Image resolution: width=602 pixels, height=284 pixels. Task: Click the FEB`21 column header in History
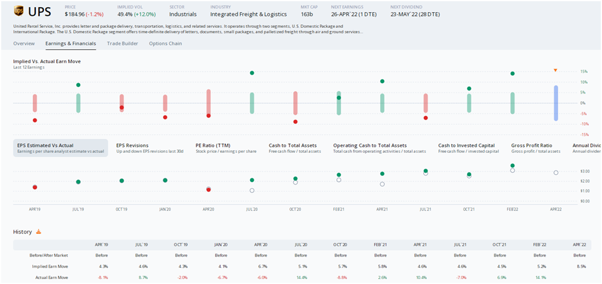[x=381, y=245]
